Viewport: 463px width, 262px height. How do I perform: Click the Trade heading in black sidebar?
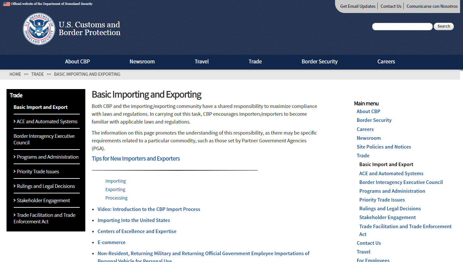point(16,95)
